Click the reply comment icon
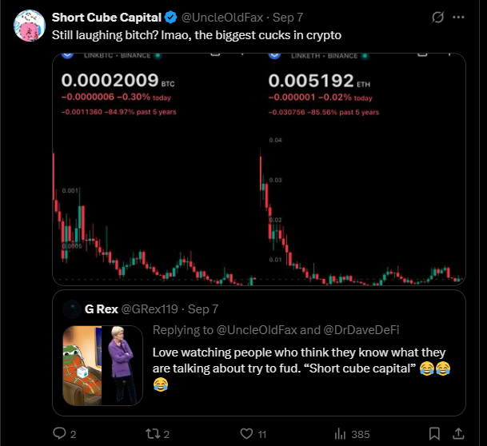The width and height of the screenshot is (487, 446). (x=59, y=433)
